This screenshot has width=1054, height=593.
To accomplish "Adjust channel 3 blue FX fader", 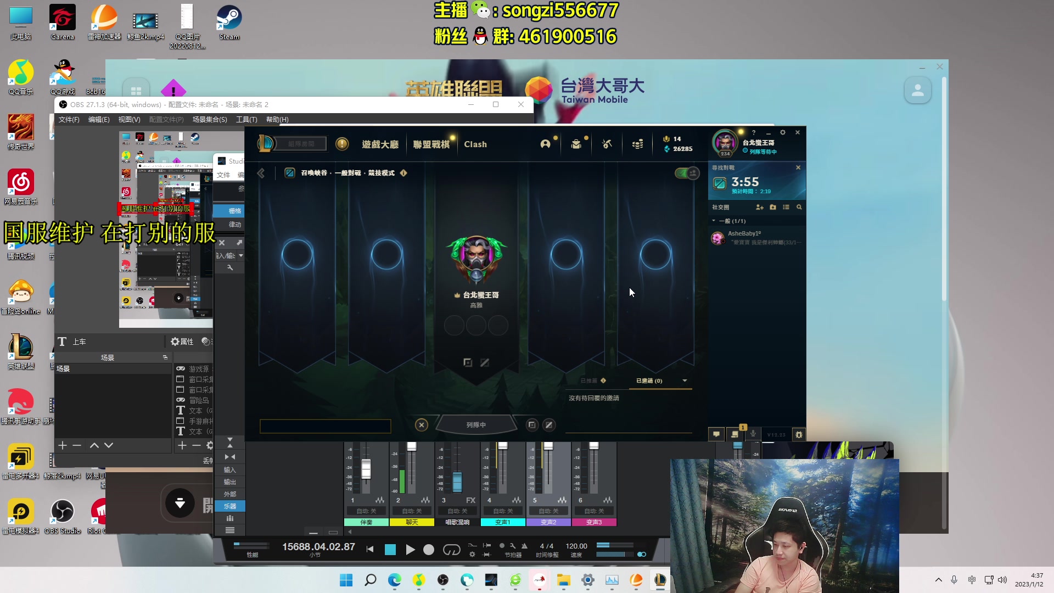I will point(457,482).
